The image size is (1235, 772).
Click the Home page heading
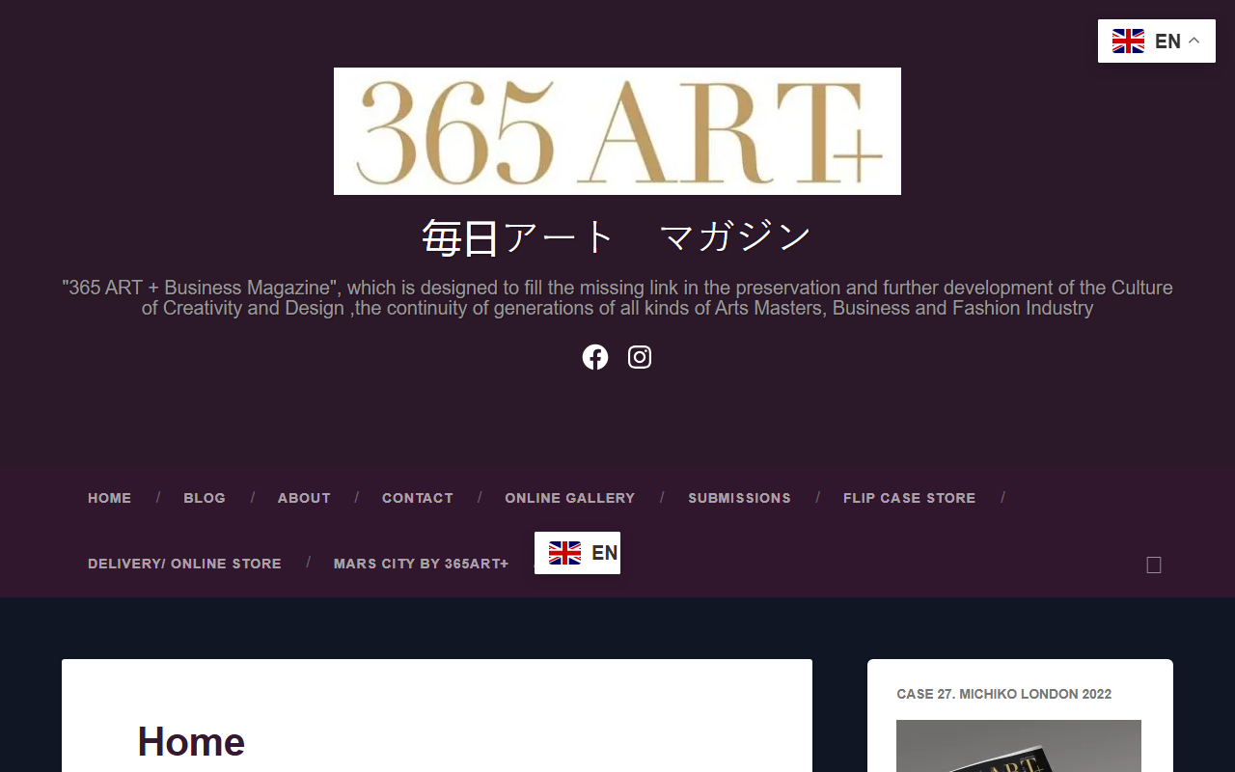click(191, 742)
